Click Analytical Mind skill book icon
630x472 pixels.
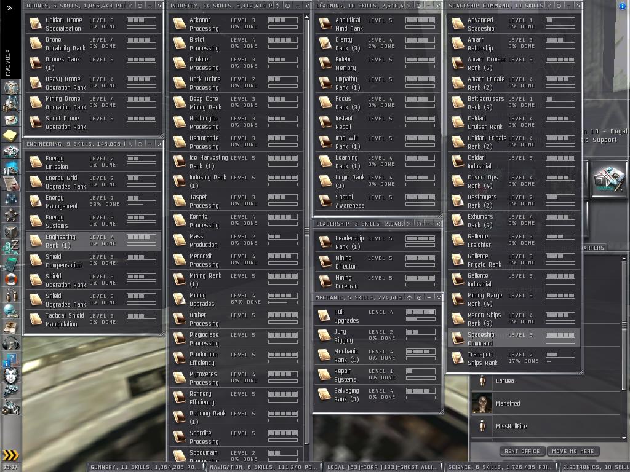[x=325, y=24]
